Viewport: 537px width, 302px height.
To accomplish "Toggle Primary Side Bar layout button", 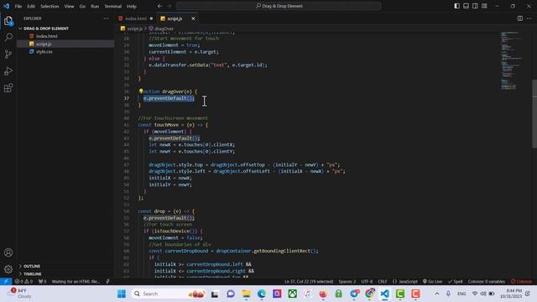I will (456, 6).
